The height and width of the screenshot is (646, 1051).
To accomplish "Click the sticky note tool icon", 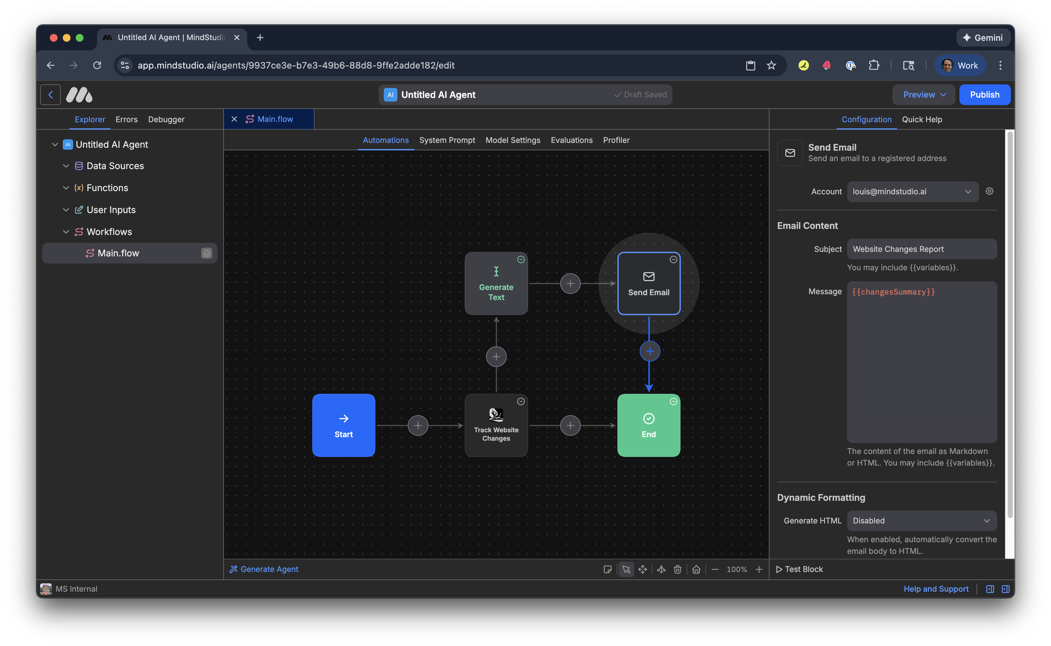I will pos(608,569).
